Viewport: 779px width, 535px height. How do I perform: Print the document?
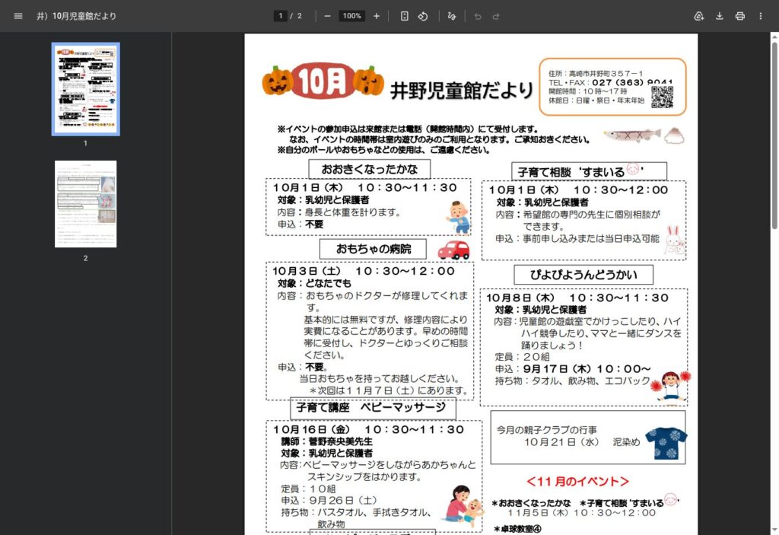click(739, 16)
